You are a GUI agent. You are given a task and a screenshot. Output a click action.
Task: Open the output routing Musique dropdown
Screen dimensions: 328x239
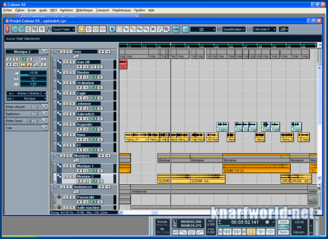click(27, 98)
